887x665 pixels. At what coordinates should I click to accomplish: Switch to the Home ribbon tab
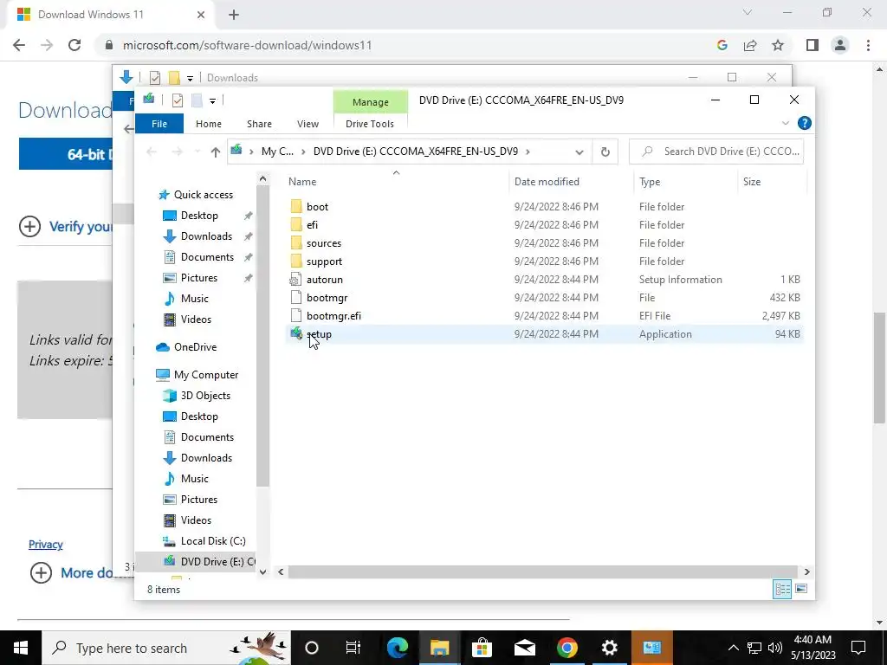(208, 124)
